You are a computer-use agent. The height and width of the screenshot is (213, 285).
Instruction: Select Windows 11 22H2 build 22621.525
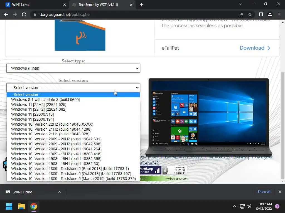(73, 105)
